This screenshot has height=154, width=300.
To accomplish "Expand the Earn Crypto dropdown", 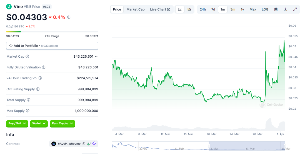I will pos(62,124).
